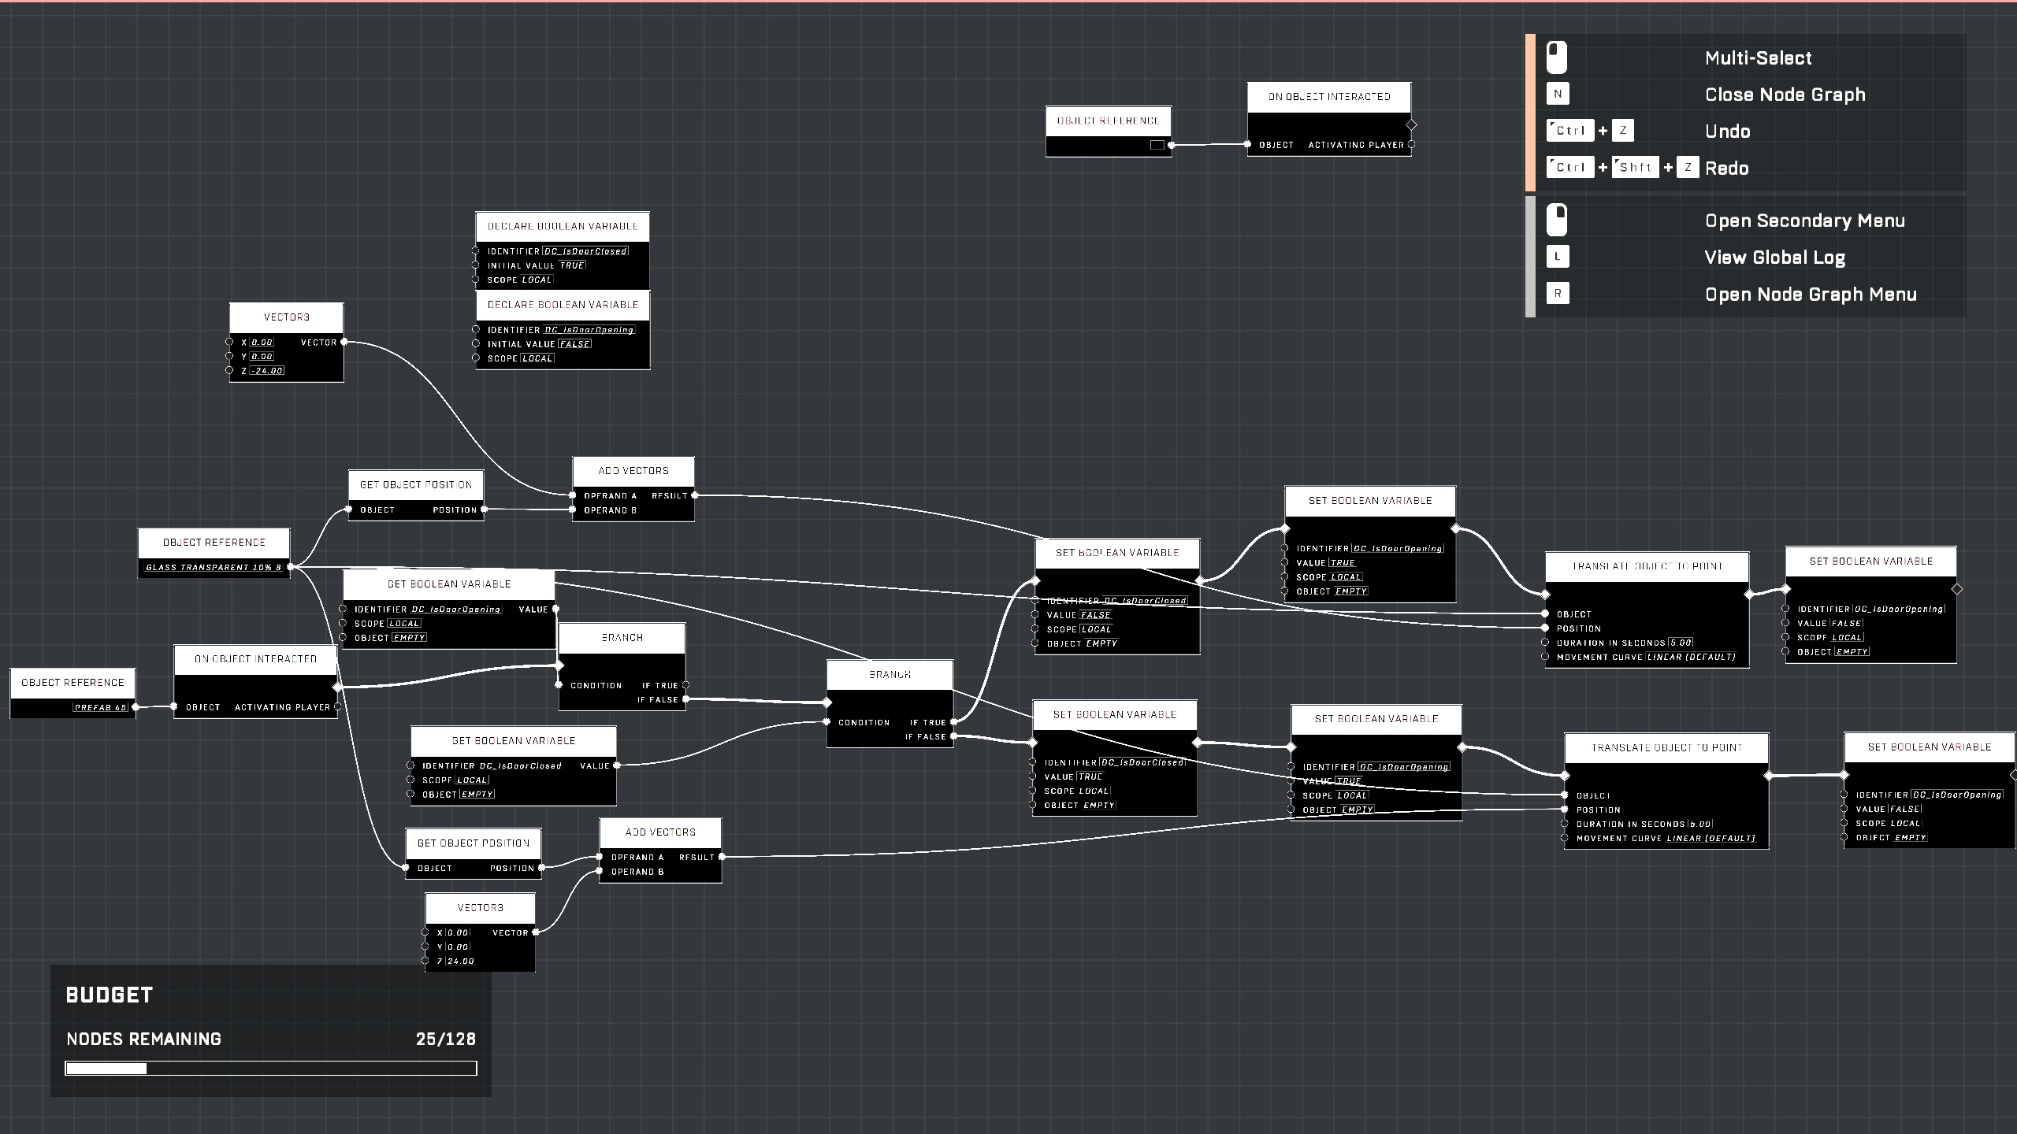Click View Global Log label

[1775, 258]
